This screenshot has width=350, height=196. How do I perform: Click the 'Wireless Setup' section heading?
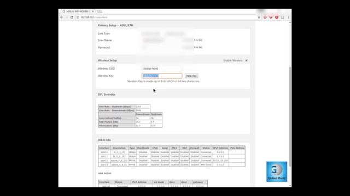tap(107, 60)
